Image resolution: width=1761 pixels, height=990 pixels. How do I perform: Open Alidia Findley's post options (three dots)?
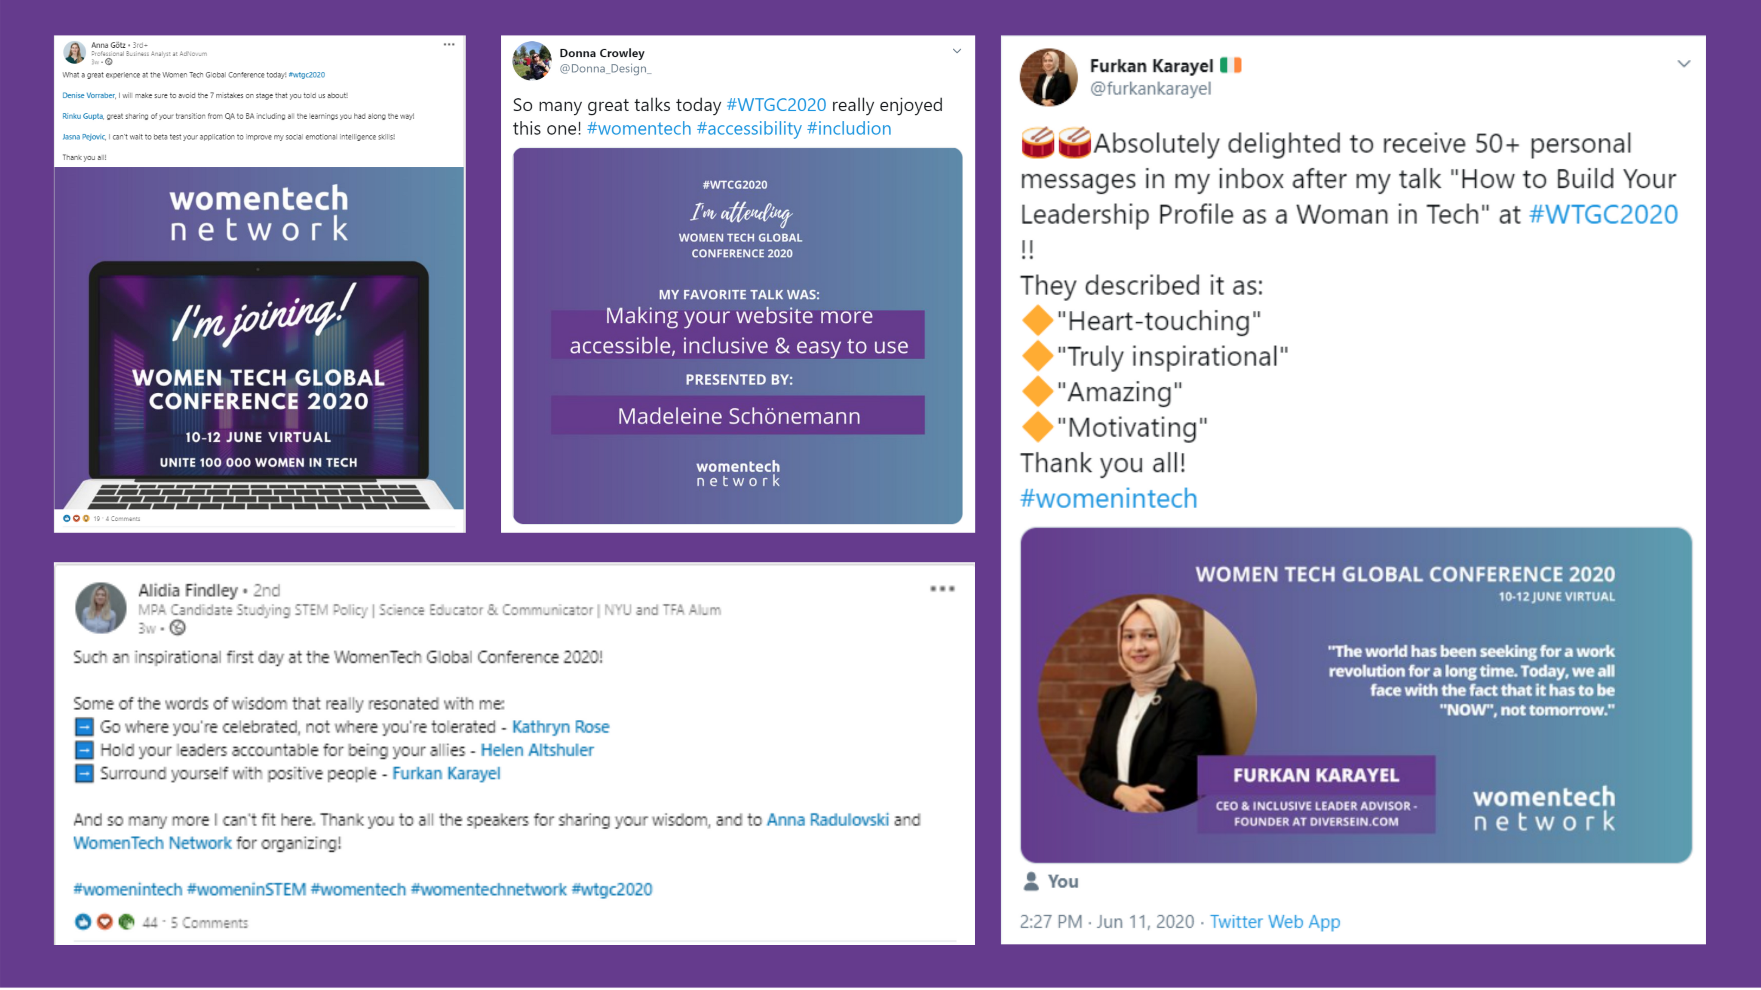tap(942, 588)
